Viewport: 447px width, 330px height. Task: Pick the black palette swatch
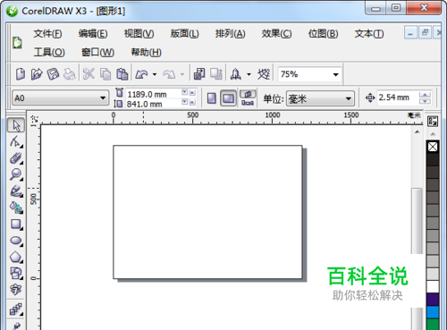[433, 159]
